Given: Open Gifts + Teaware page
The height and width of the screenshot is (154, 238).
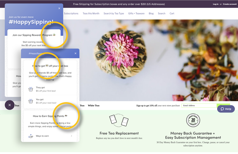Looking at the screenshot, I should click(x=136, y=13).
